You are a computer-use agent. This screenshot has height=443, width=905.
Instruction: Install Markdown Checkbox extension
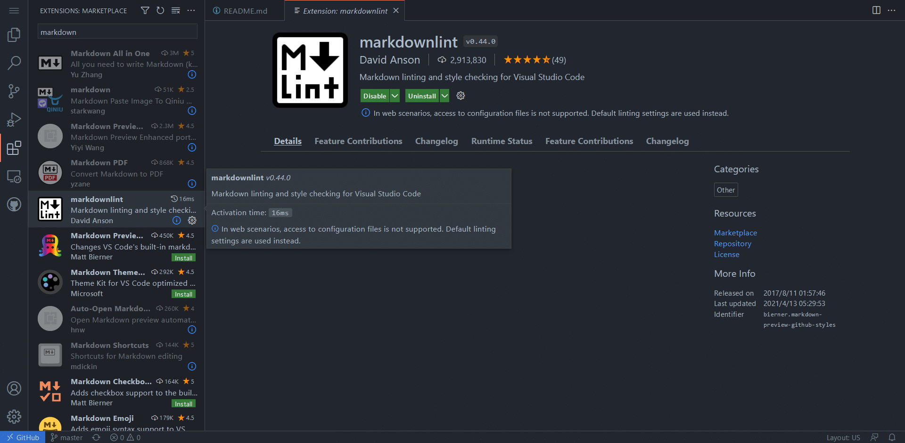tap(183, 404)
